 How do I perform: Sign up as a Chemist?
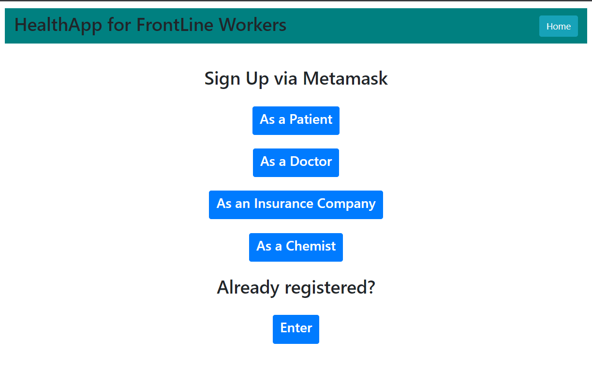pos(296,247)
